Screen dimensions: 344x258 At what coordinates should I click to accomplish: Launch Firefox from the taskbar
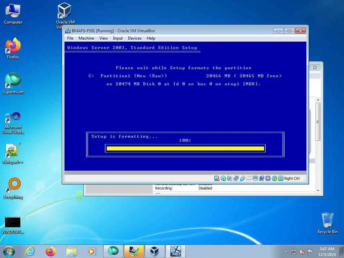(x=51, y=251)
